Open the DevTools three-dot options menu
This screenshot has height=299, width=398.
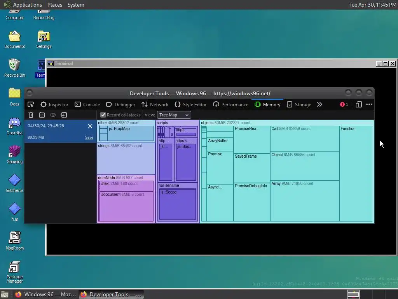pos(369,104)
